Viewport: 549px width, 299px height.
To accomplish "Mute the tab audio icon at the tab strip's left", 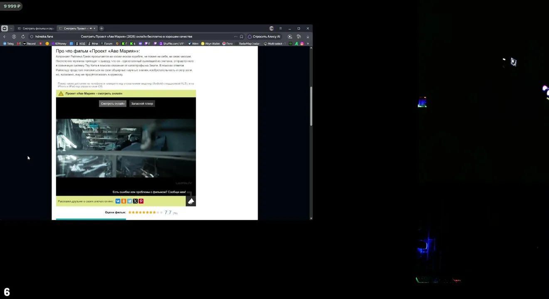I will coord(4,28).
